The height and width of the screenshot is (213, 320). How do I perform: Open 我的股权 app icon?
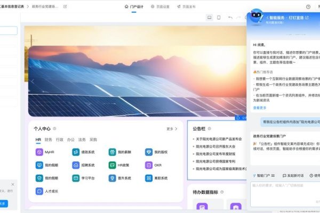point(149,152)
